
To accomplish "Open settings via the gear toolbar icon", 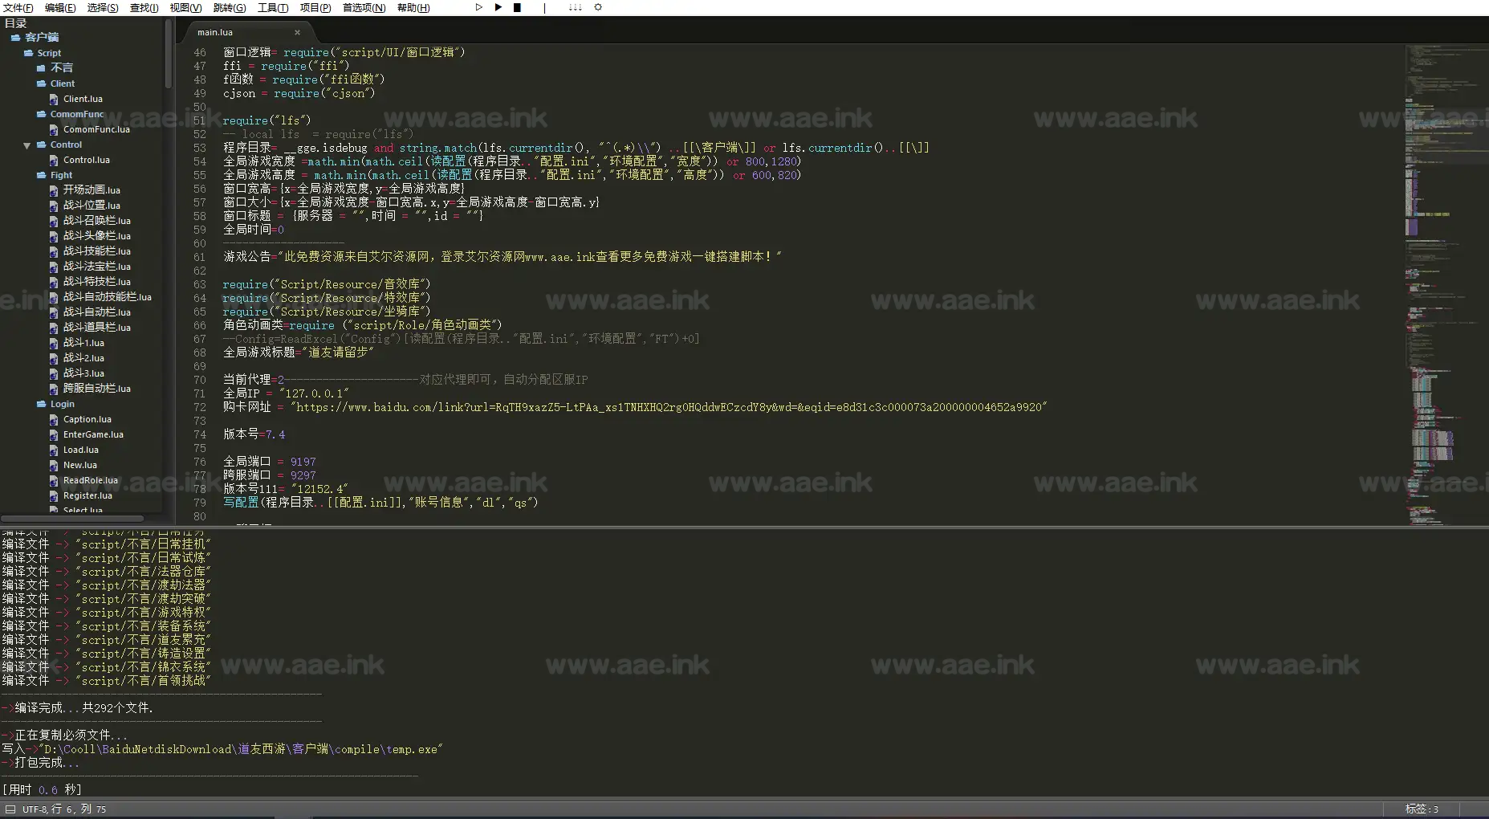I will click(598, 7).
